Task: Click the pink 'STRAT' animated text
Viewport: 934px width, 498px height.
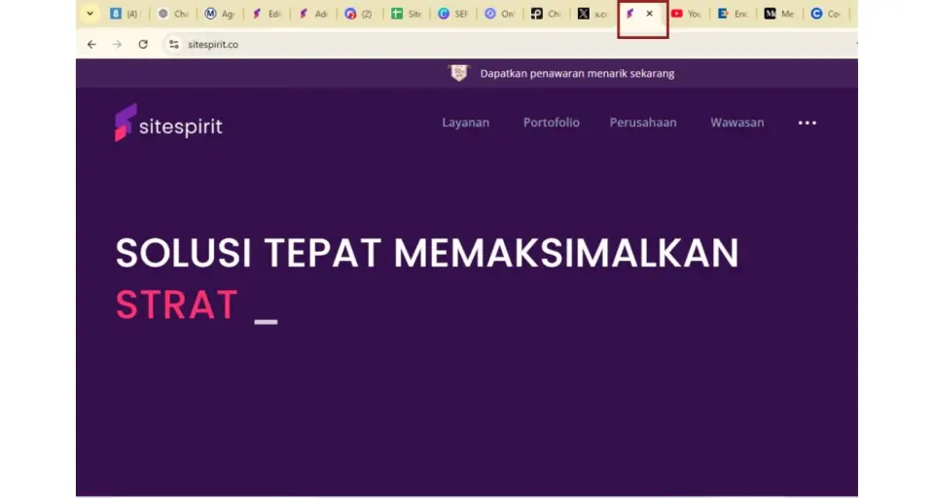Action: pos(177,305)
